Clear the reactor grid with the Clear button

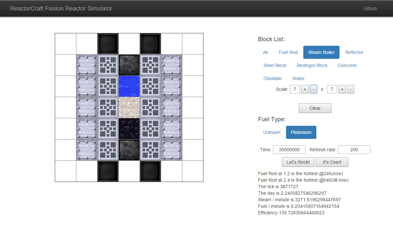pos(315,108)
